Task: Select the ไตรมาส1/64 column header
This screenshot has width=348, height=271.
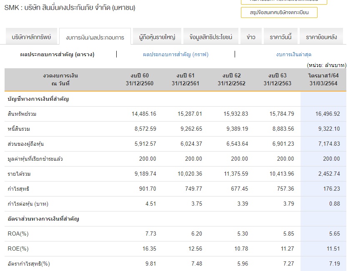Action: click(323, 79)
